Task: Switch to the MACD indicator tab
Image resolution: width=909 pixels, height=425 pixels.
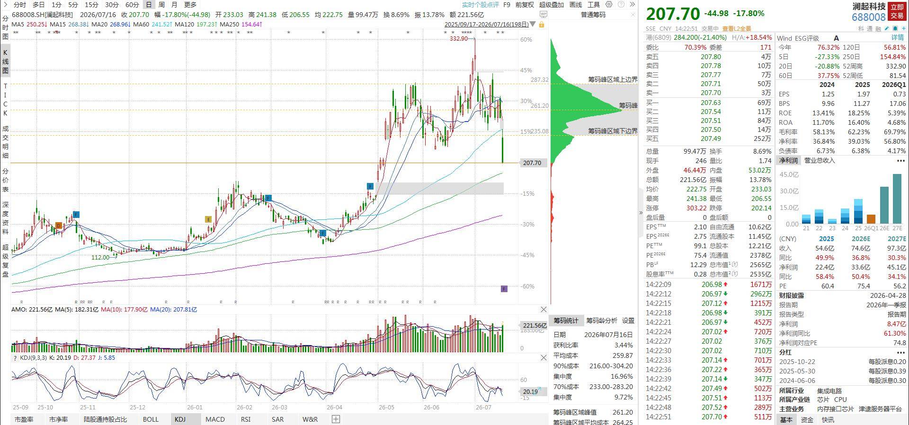Action: pyautogui.click(x=215, y=419)
